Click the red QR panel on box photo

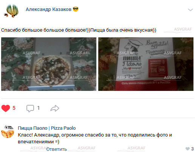coord(158,68)
